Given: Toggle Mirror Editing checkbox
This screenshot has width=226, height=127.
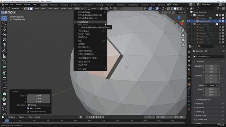Looking at the screenshot, I should (28, 108).
